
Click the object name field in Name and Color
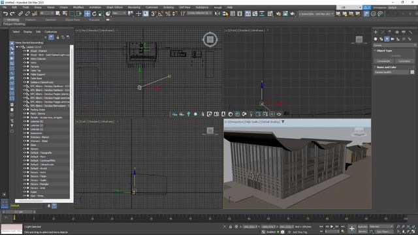coord(391,72)
